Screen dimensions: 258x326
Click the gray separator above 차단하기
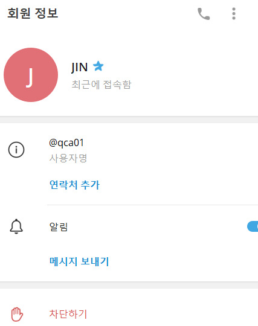point(129,285)
